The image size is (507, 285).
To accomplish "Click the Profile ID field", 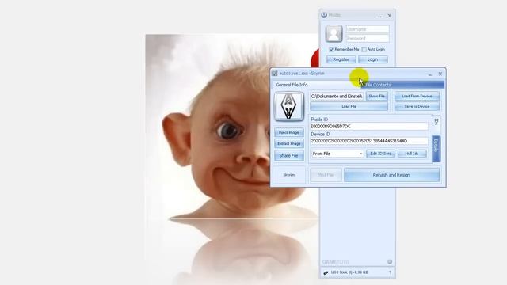I will click(x=369, y=127).
